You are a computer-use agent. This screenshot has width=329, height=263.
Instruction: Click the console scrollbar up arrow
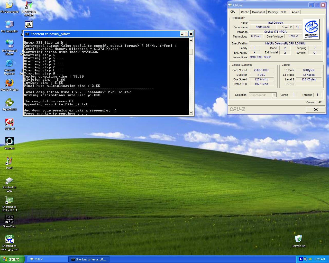[x=191, y=40]
